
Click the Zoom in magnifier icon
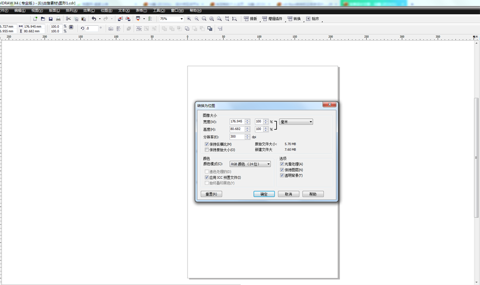[189, 19]
